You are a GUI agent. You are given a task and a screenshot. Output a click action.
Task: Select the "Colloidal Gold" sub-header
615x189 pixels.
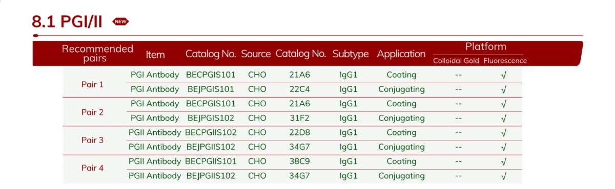pyautogui.click(x=456, y=61)
